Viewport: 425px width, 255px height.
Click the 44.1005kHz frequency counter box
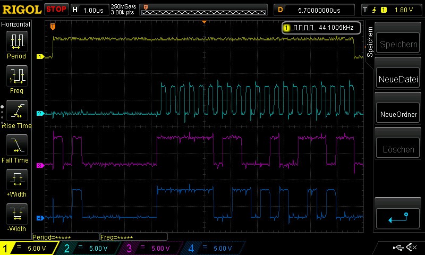pyautogui.click(x=321, y=28)
